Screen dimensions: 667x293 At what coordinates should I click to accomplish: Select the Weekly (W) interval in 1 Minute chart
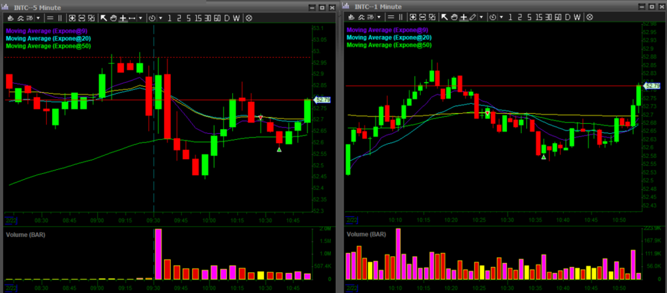point(576,18)
